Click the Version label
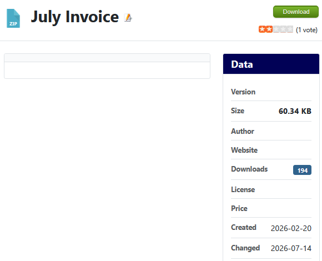Screen dimensions: 322x261 point(243,92)
